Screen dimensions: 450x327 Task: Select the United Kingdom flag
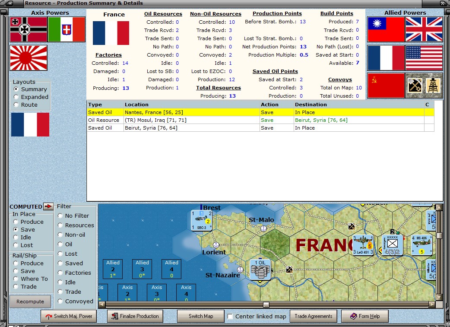(x=424, y=29)
